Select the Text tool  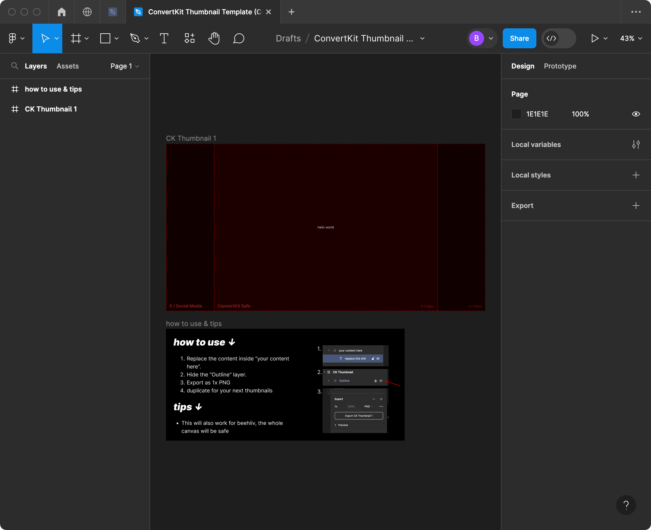[x=164, y=38]
